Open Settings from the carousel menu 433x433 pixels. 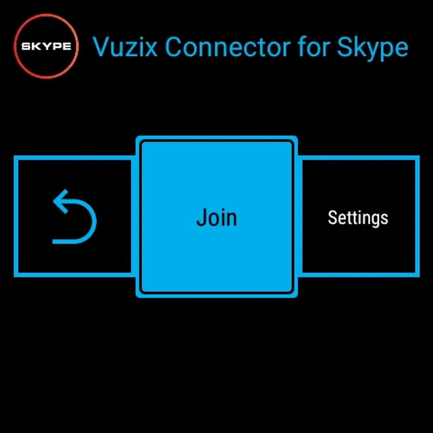358,216
